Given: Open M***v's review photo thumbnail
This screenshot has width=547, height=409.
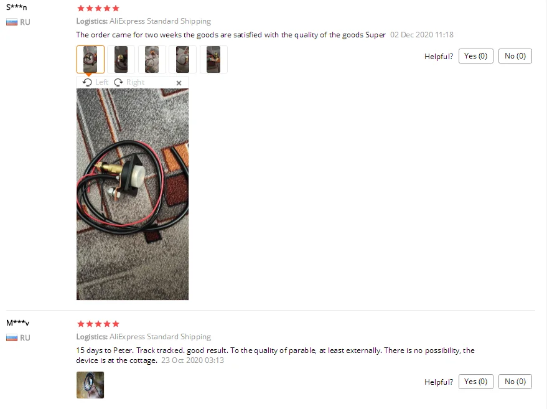Looking at the screenshot, I should 90,385.
